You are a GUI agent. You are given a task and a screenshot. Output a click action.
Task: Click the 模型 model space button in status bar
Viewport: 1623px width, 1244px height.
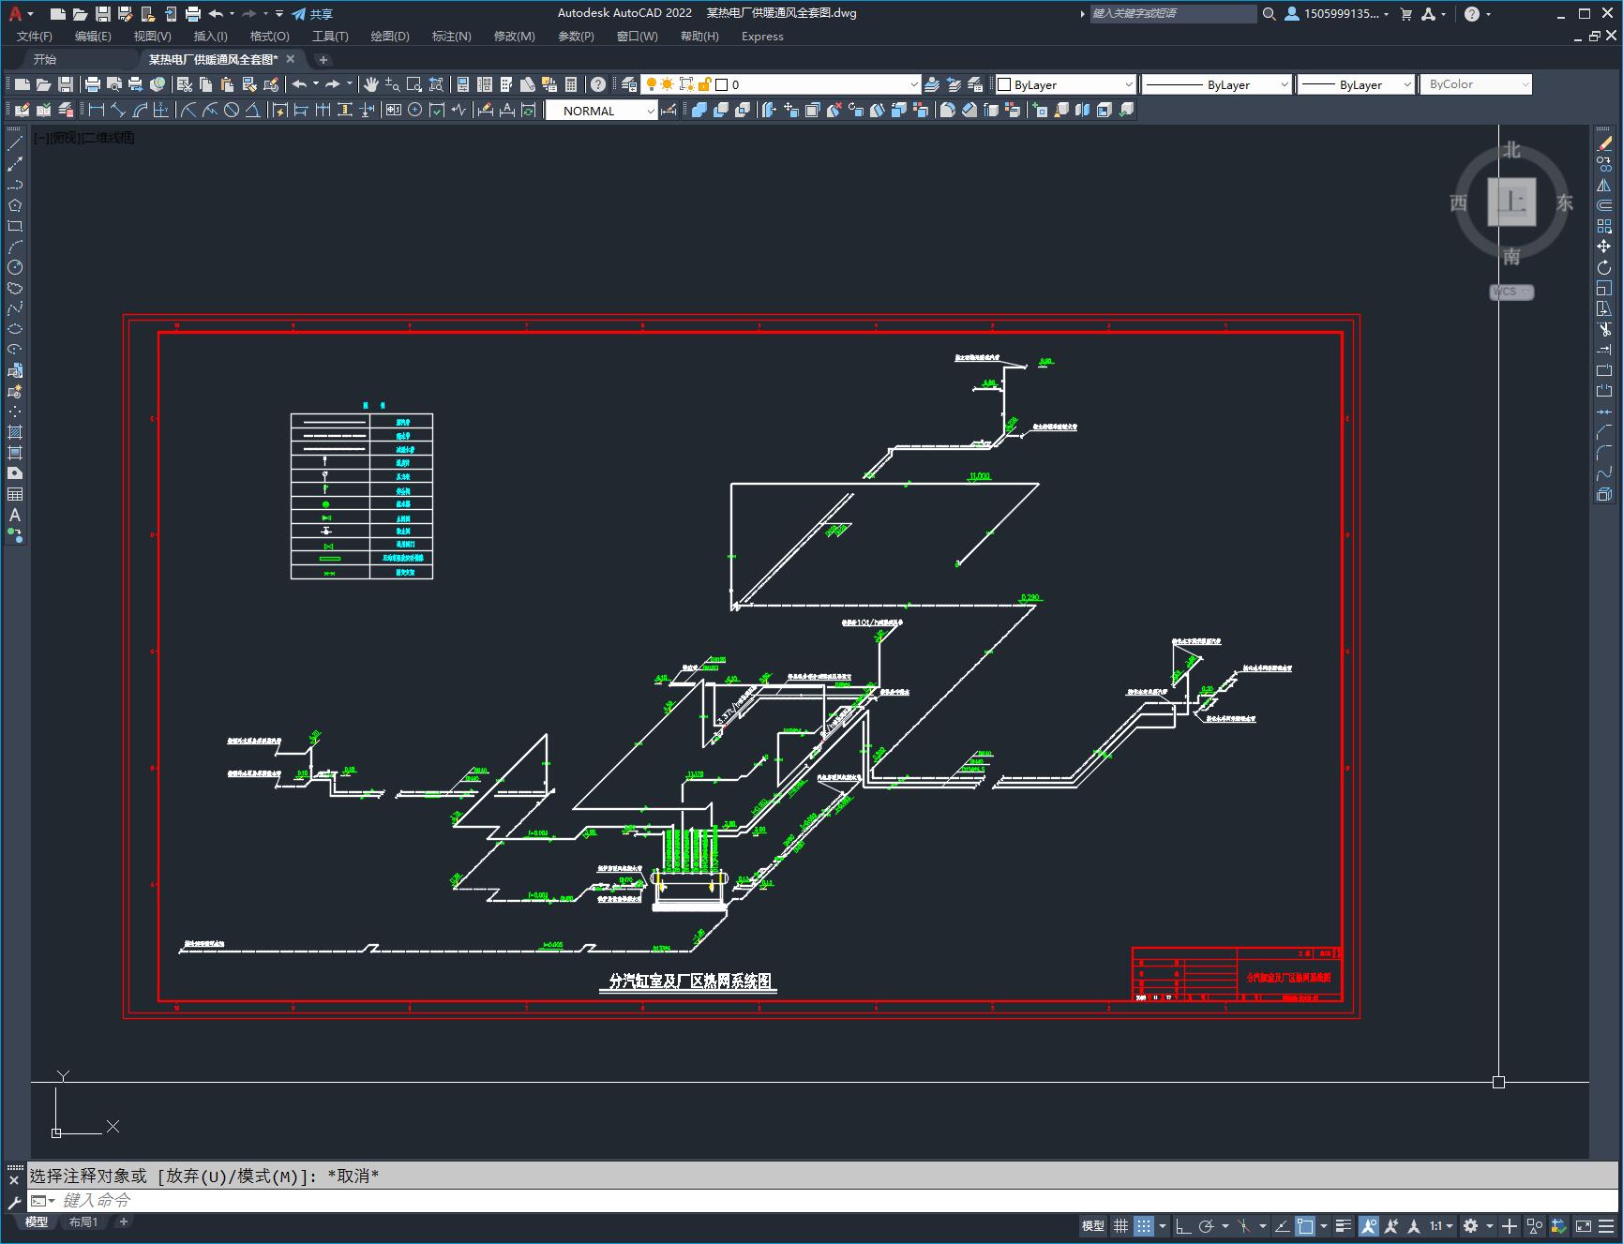click(1093, 1225)
